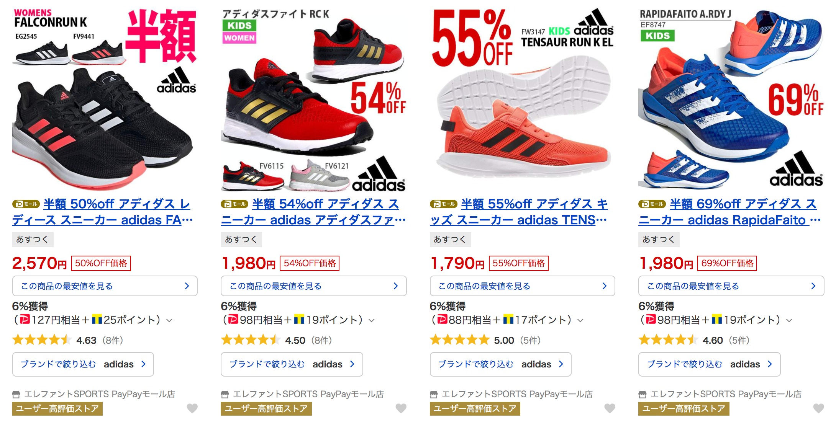Favorite the 2,570円 Falconrun shoe with heart icon
The image size is (836, 434).
click(x=192, y=408)
